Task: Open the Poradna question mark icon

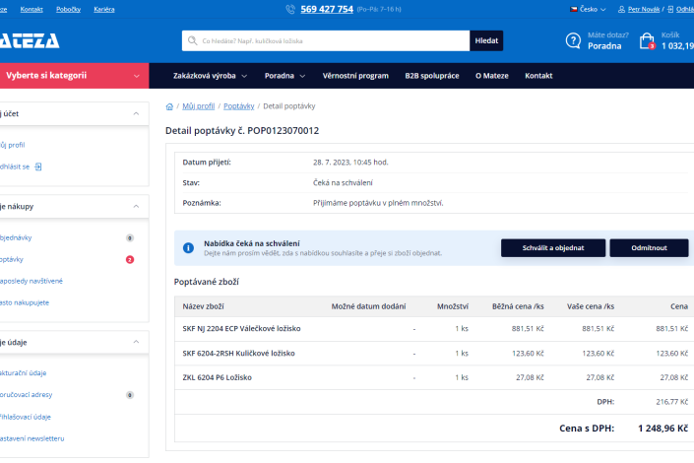Action: (x=573, y=40)
